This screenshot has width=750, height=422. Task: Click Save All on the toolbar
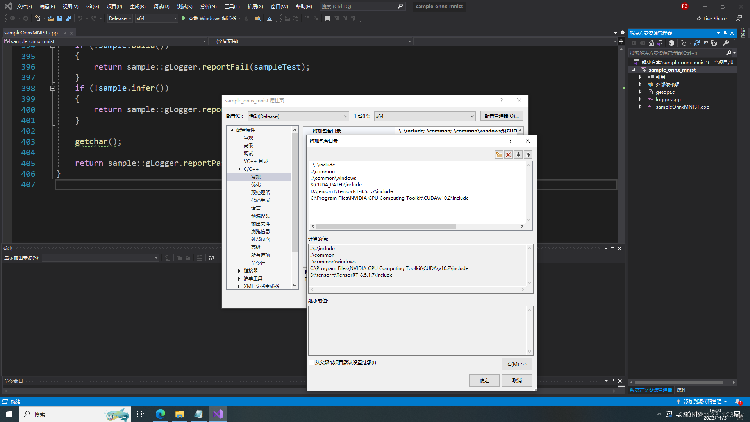tap(68, 18)
